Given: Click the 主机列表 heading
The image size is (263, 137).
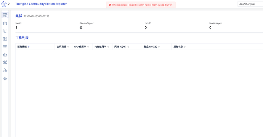Looking at the screenshot, I should click(22, 38).
